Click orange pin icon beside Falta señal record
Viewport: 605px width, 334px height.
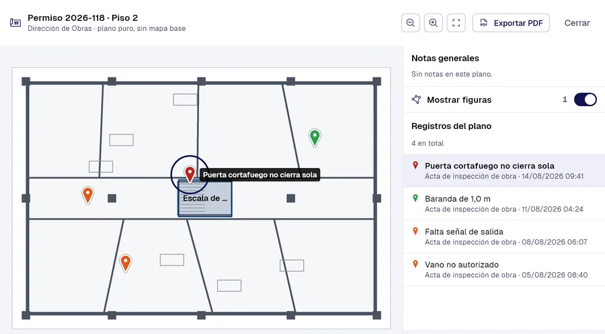coord(415,231)
